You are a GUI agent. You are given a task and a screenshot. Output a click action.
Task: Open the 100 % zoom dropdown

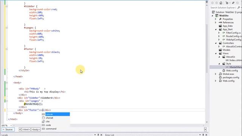[x=11, y=125]
